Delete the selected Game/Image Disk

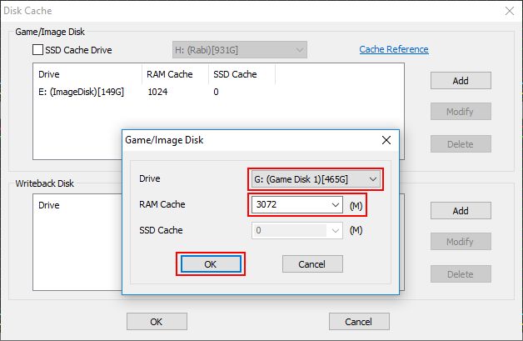pos(461,144)
